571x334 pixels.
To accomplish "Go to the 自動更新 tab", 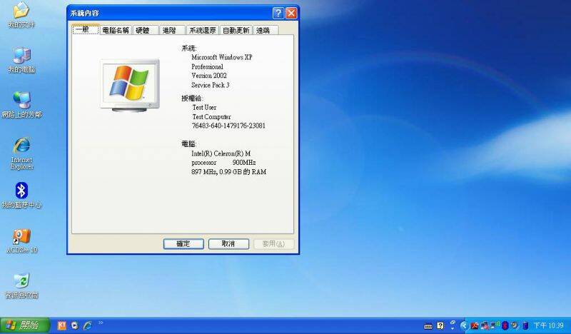I will pyautogui.click(x=236, y=30).
